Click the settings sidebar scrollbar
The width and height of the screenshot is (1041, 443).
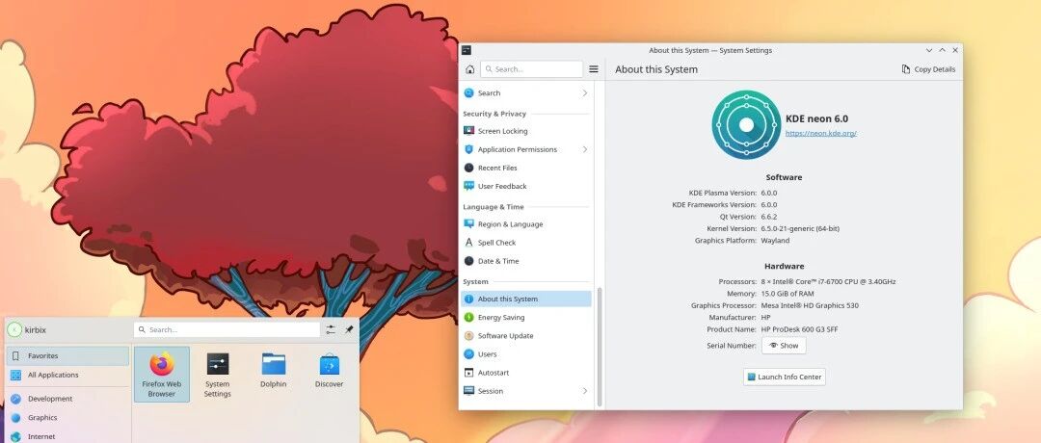pos(600,347)
